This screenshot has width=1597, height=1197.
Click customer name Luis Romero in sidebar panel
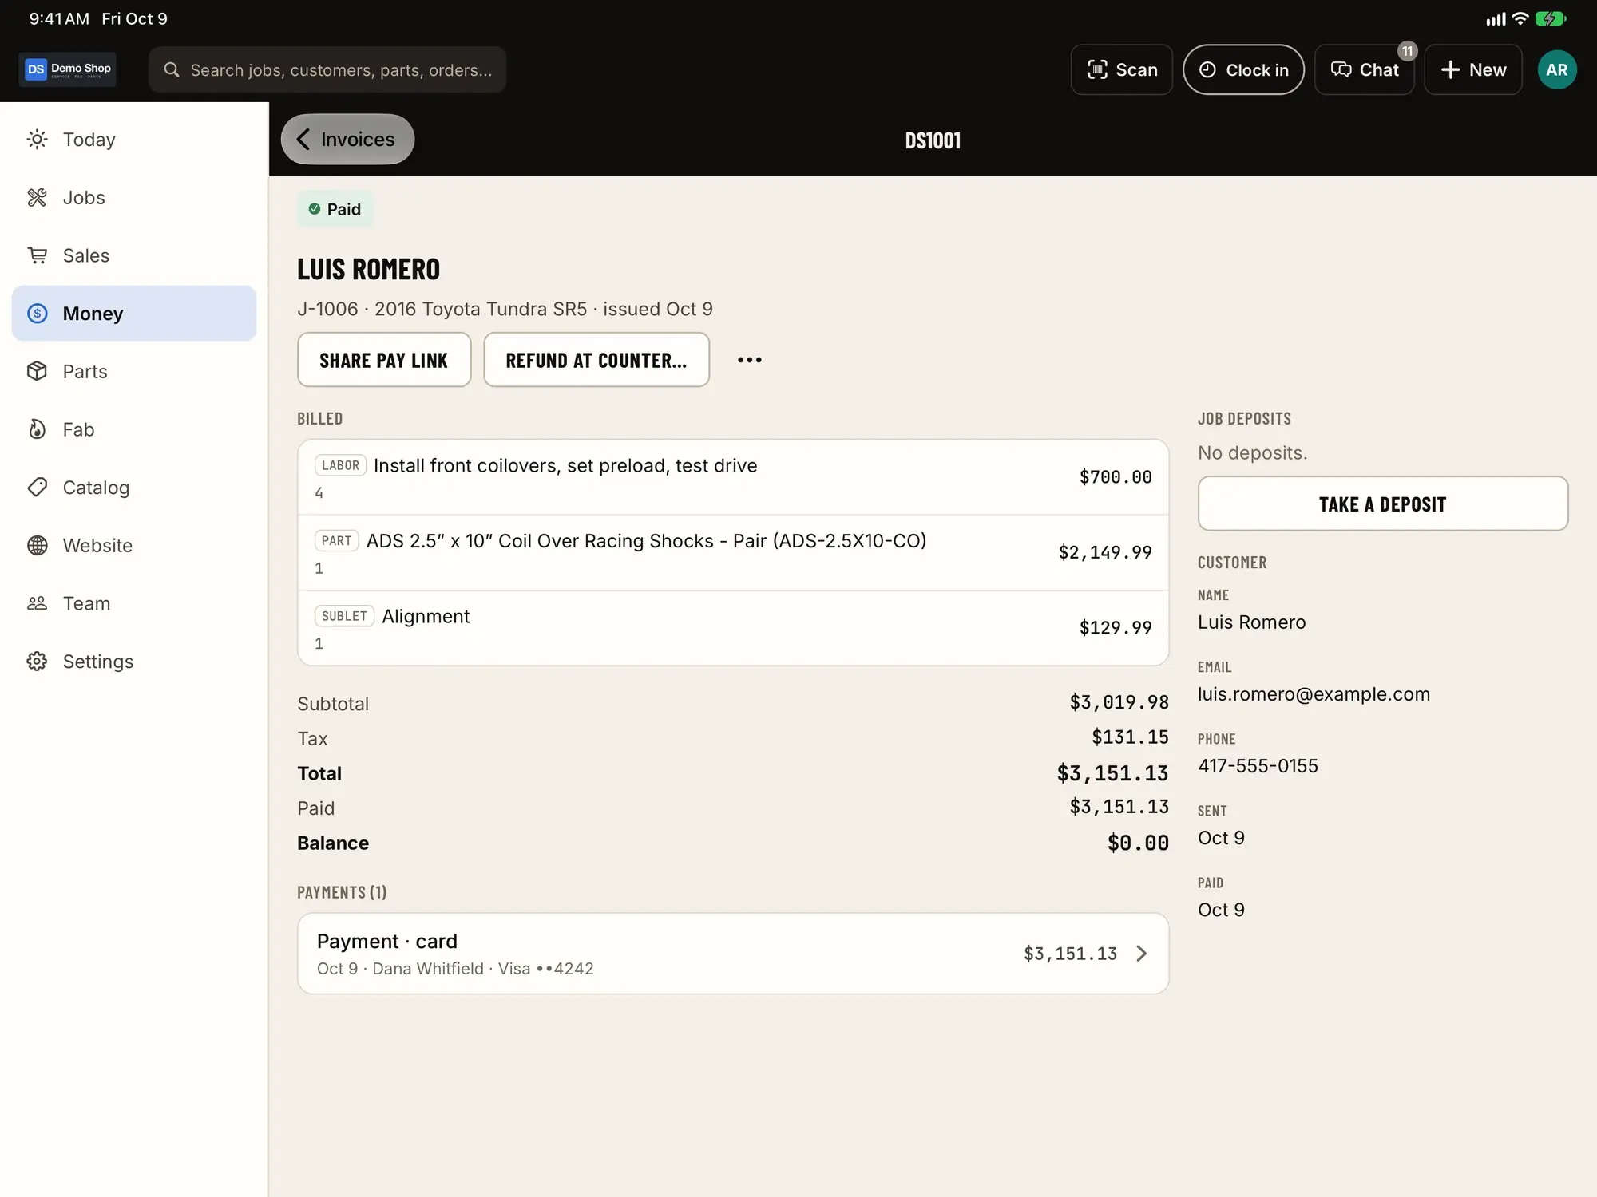click(x=1251, y=622)
